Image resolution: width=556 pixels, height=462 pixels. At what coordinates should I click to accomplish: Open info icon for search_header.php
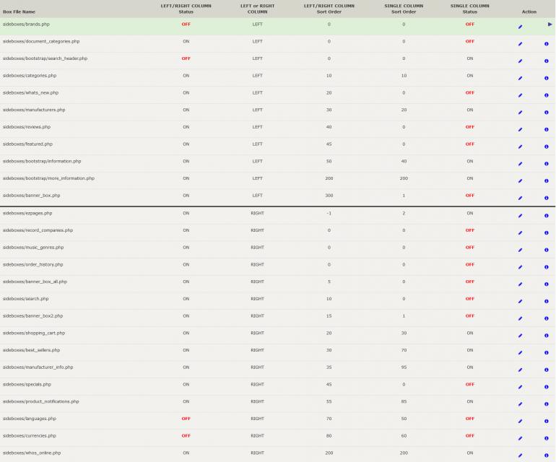[547, 61]
